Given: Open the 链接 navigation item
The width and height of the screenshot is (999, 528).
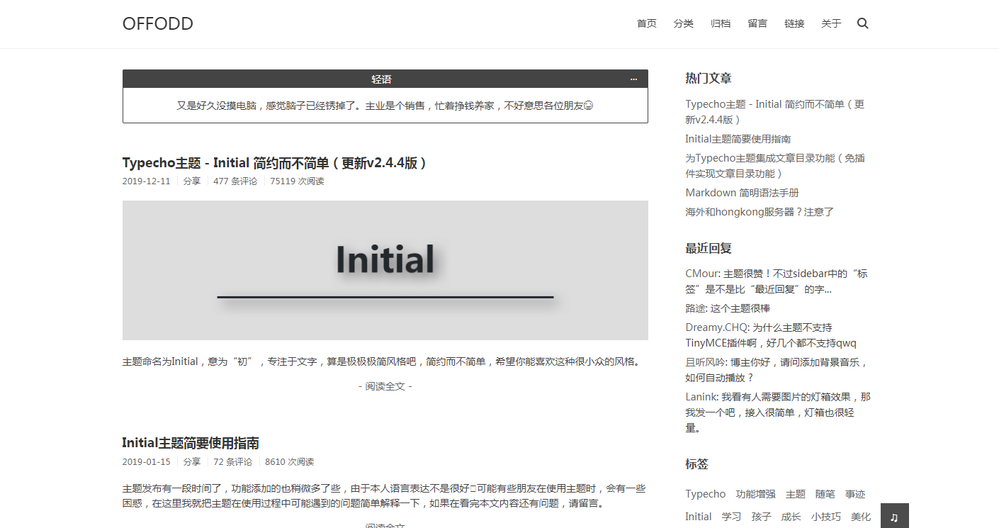Looking at the screenshot, I should coord(794,23).
